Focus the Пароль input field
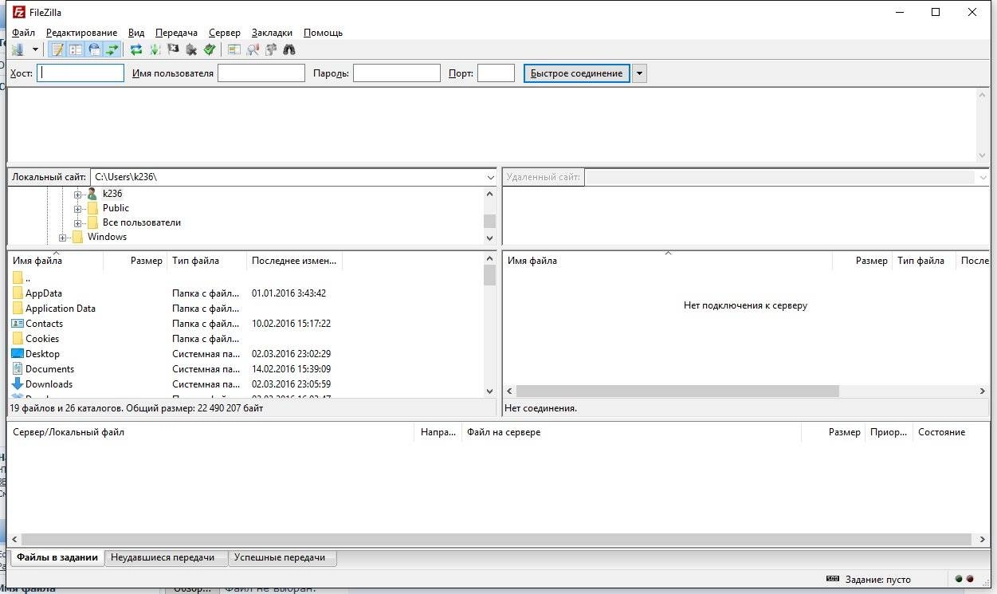This screenshot has height=594, width=997. click(397, 73)
